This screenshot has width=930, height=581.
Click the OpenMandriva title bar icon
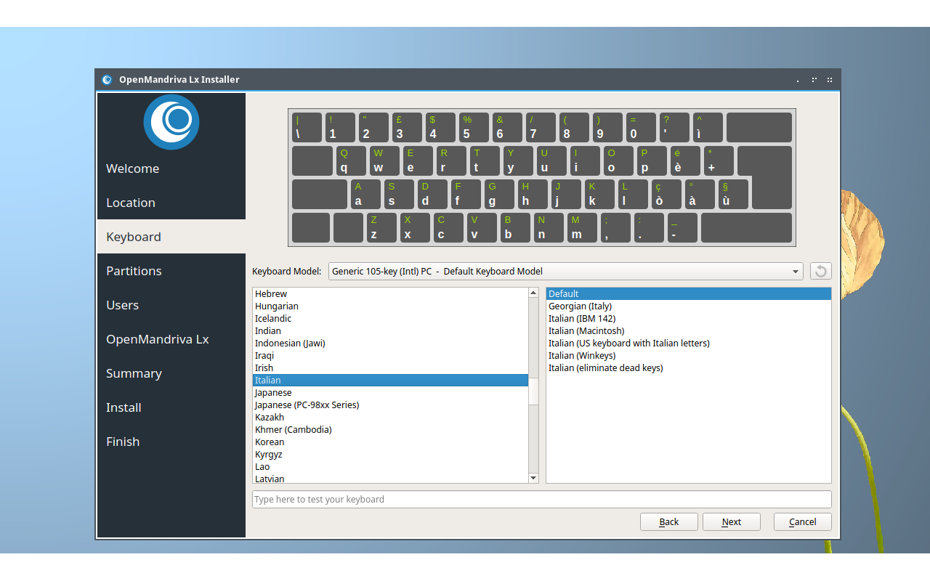coord(107,80)
